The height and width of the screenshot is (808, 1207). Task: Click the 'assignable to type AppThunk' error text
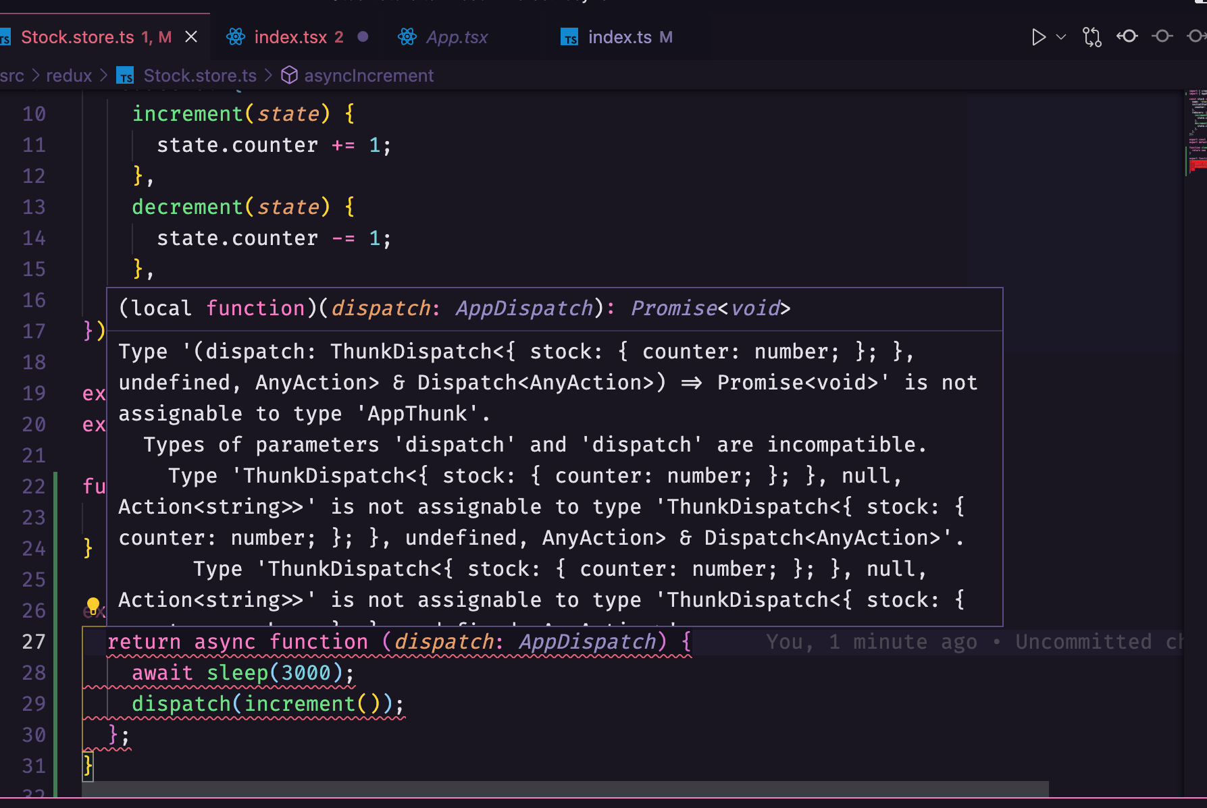(304, 414)
